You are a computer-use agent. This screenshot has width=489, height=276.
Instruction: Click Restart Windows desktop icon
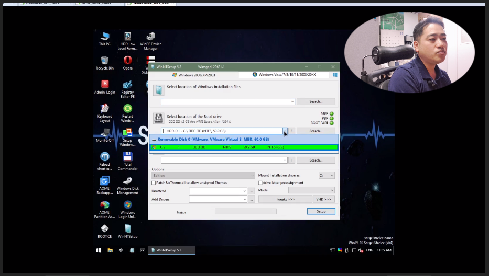click(x=127, y=113)
